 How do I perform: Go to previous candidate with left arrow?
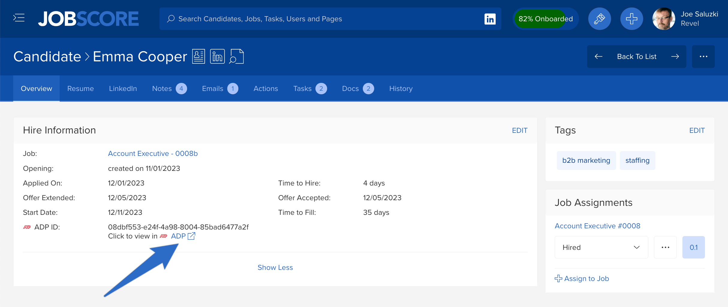coord(598,57)
